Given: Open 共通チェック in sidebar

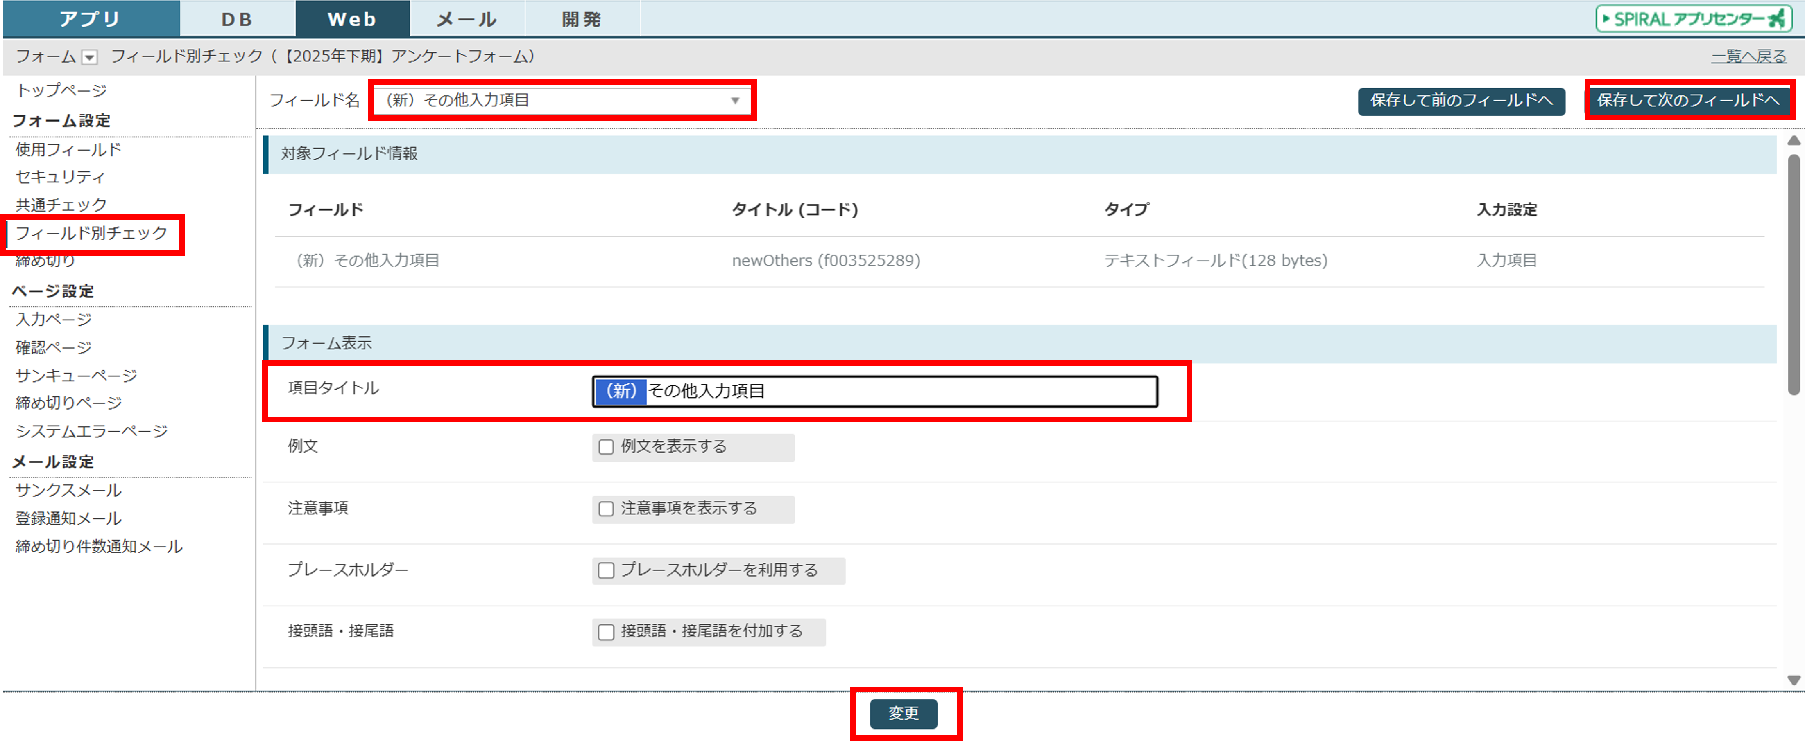Looking at the screenshot, I should pos(62,205).
